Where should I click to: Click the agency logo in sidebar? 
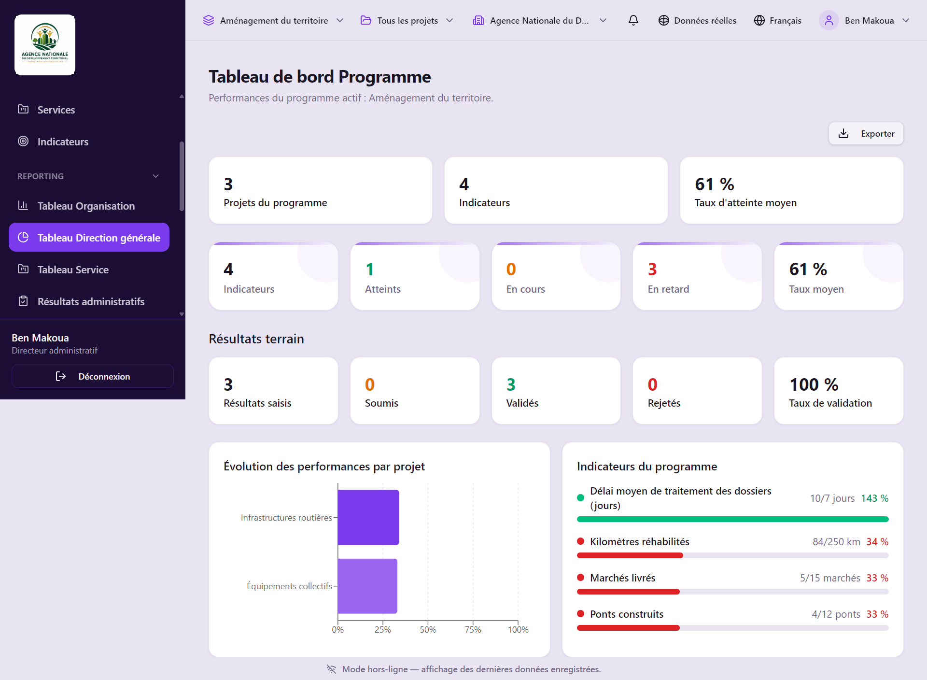point(45,45)
